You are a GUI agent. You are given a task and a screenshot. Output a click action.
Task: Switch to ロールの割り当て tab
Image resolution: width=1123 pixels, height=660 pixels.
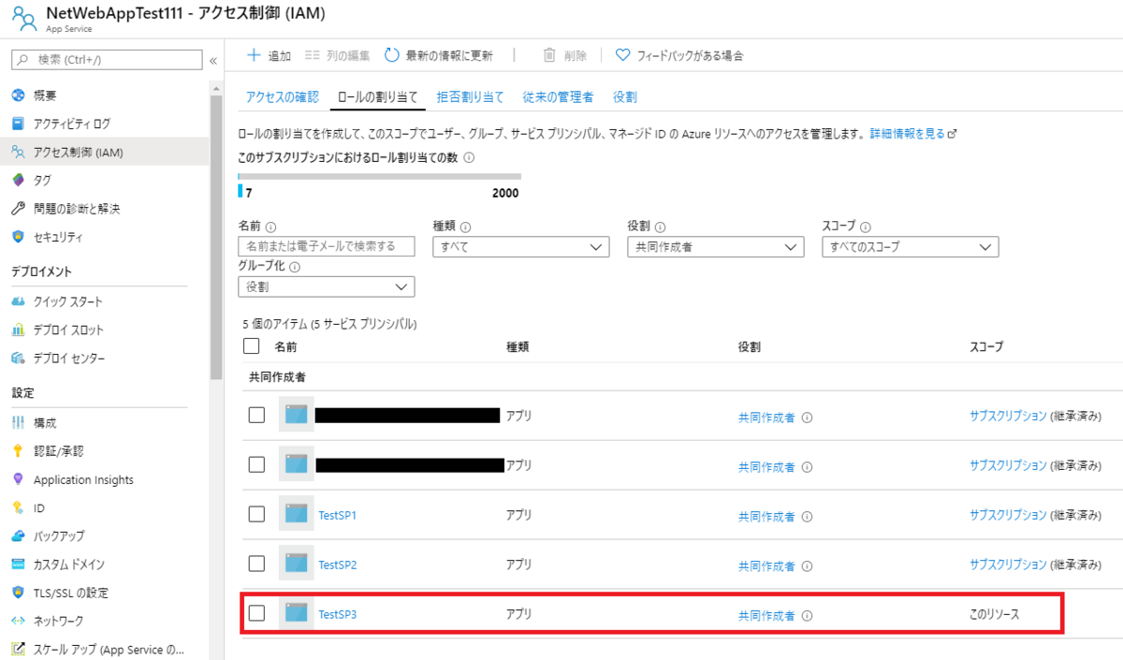click(x=377, y=96)
